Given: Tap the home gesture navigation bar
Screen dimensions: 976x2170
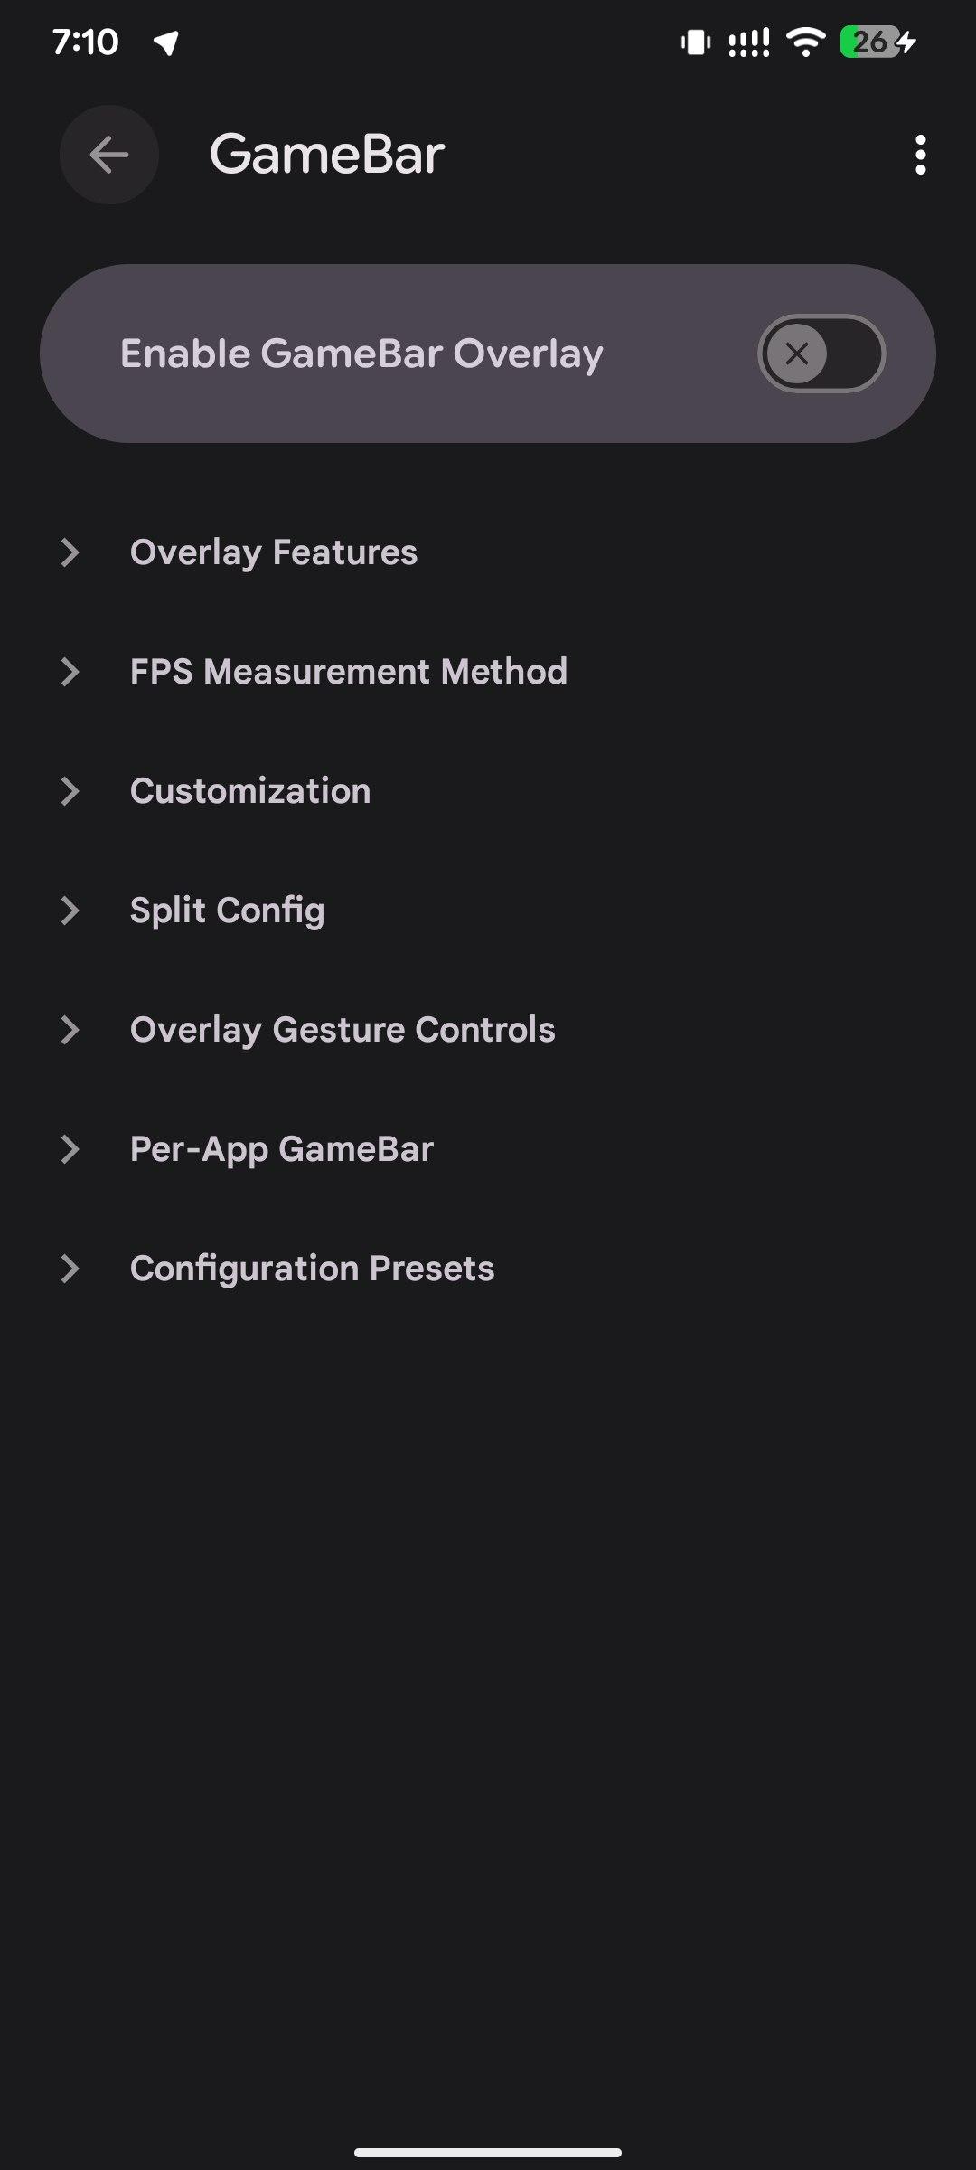Looking at the screenshot, I should tap(488, 2153).
